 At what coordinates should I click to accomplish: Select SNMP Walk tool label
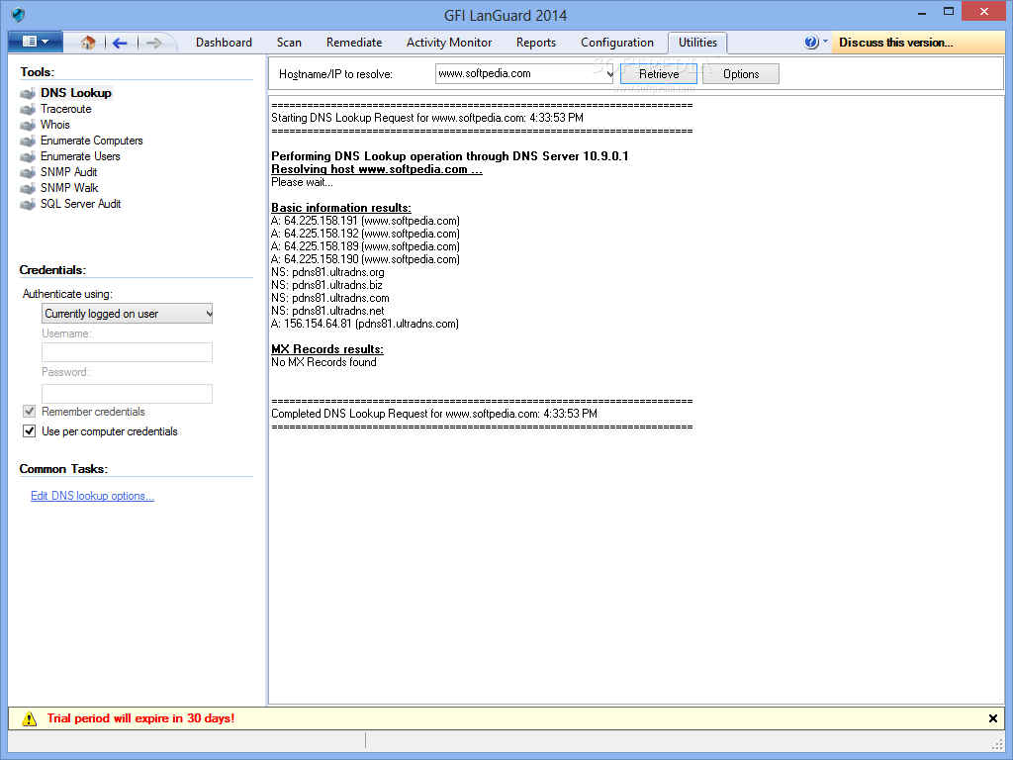pyautogui.click(x=69, y=188)
